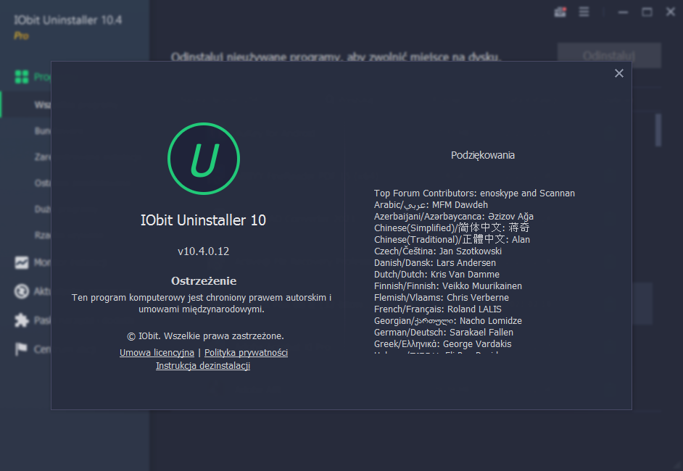Click 'Finnish/Finnish: Veikko Muurikainen' line

(x=448, y=286)
